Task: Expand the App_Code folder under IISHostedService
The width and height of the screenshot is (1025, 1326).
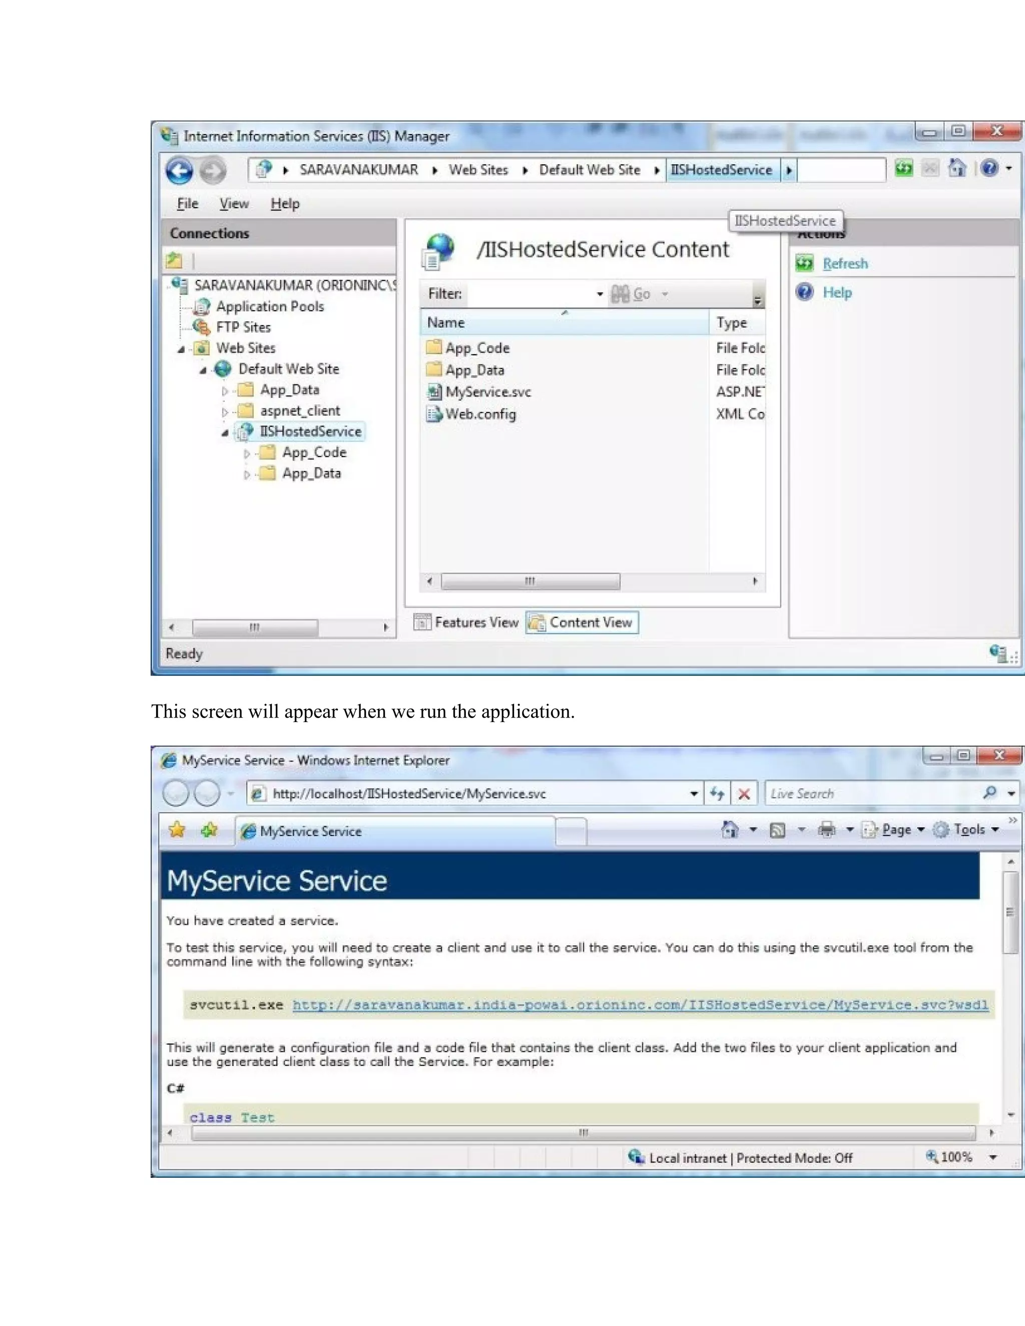Action: coord(247,453)
